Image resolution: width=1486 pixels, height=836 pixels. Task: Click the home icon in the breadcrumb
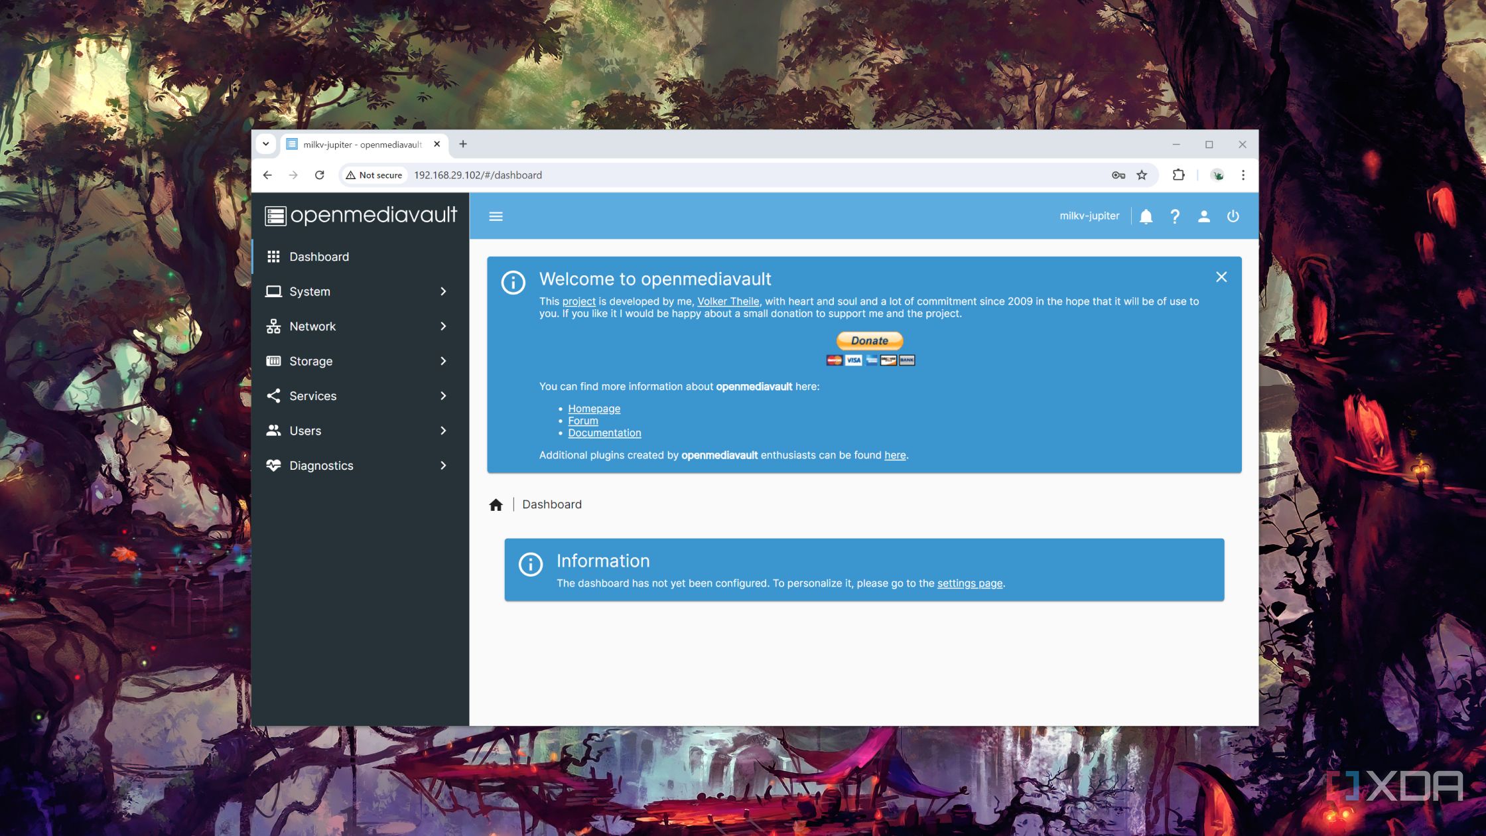496,504
